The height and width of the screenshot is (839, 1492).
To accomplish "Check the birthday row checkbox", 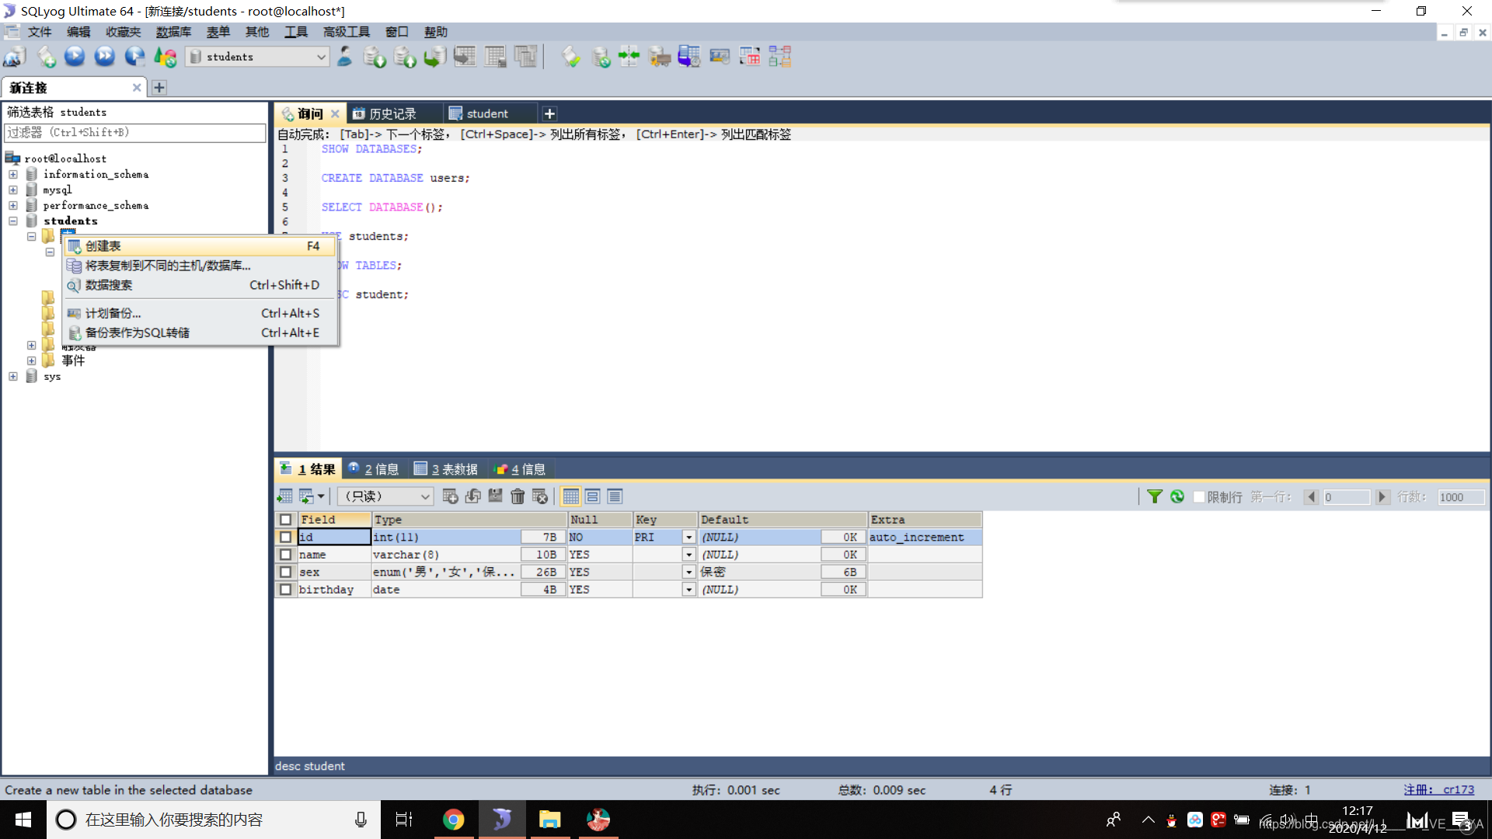I will [x=285, y=590].
